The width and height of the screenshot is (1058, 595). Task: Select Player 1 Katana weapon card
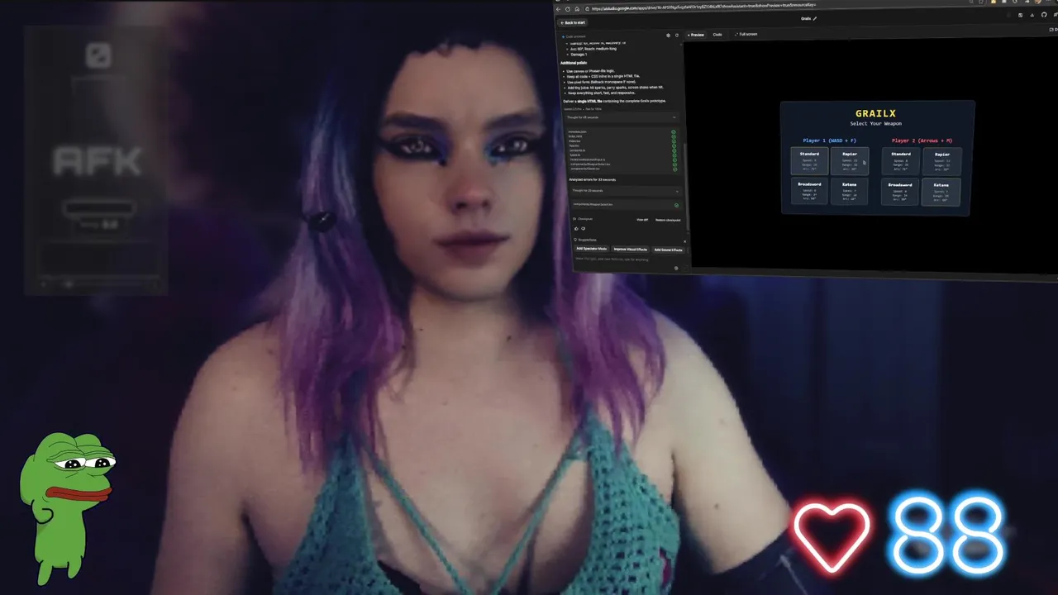[850, 192]
